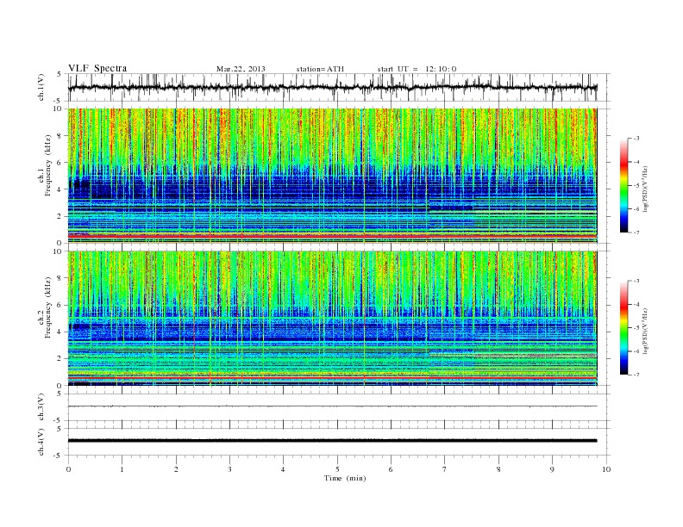Click time-axis tick label "2" at bottom

tap(177, 469)
